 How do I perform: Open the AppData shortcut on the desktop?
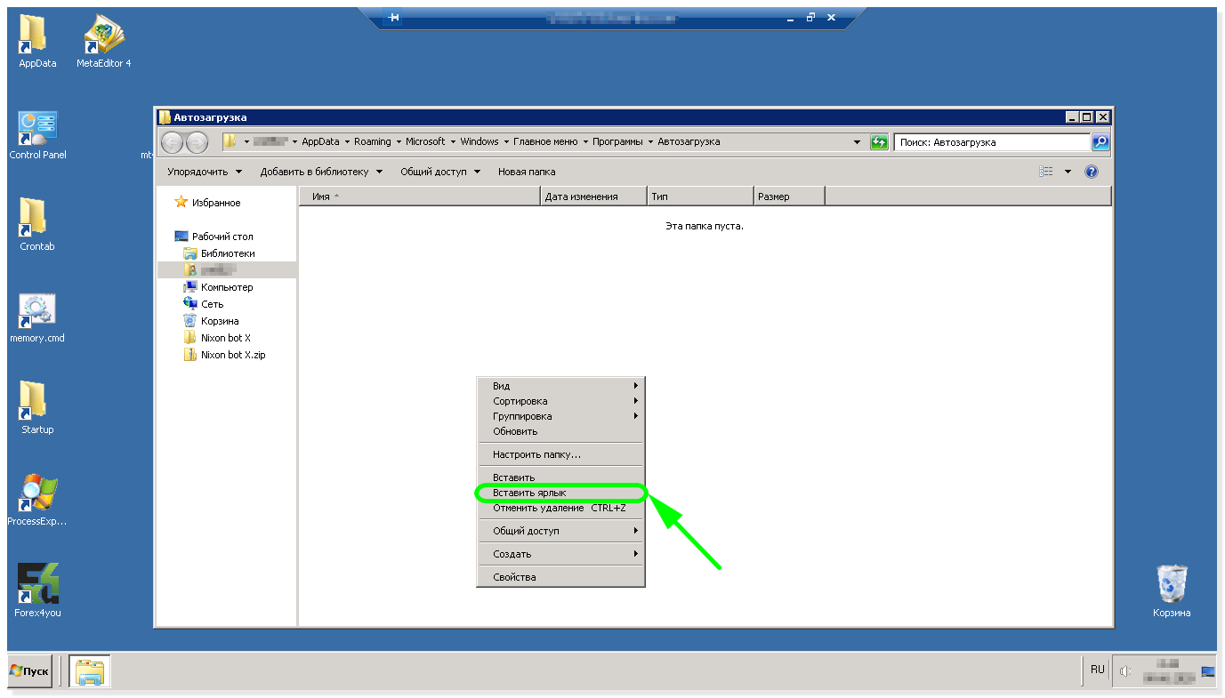[x=37, y=42]
